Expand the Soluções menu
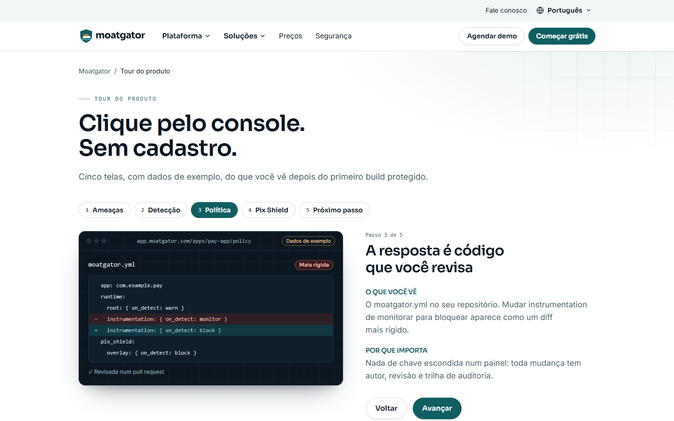 pyautogui.click(x=244, y=36)
